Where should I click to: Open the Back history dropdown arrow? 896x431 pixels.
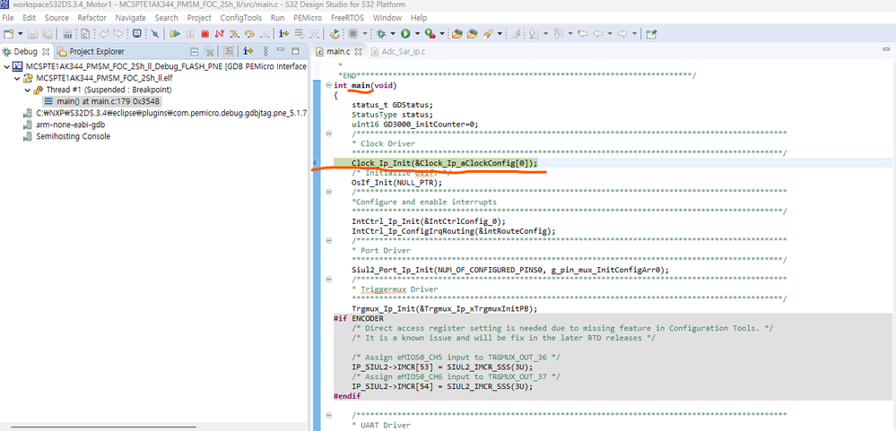point(610,34)
